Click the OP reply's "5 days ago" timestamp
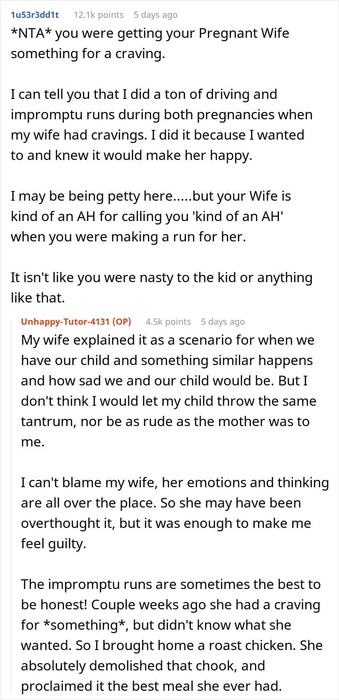The width and height of the screenshot is (339, 700). 223,322
